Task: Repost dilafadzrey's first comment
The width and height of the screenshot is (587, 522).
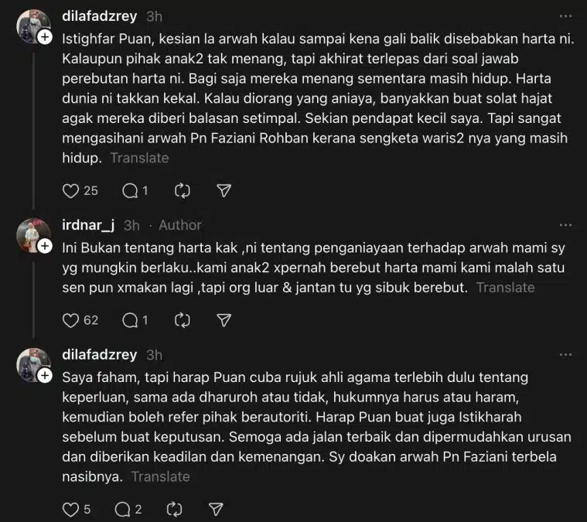Action: click(x=183, y=191)
